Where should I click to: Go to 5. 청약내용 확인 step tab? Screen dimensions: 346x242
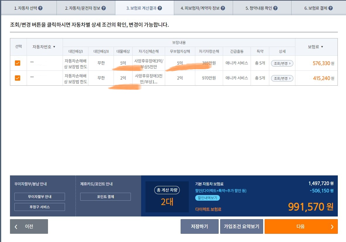tap(262, 8)
